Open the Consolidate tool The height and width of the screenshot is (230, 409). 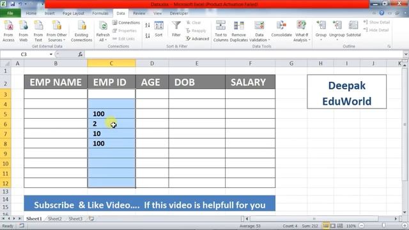coord(281,29)
